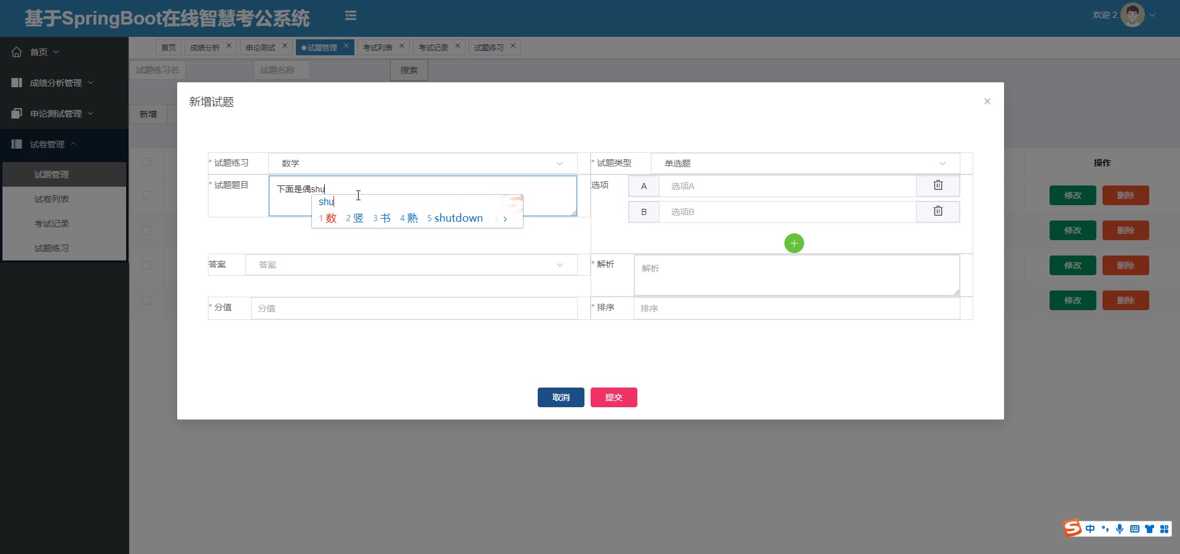Click the 分值 input field

(x=414, y=308)
